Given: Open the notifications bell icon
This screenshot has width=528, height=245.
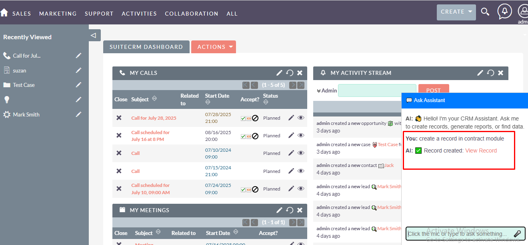Looking at the screenshot, I should pos(504,11).
